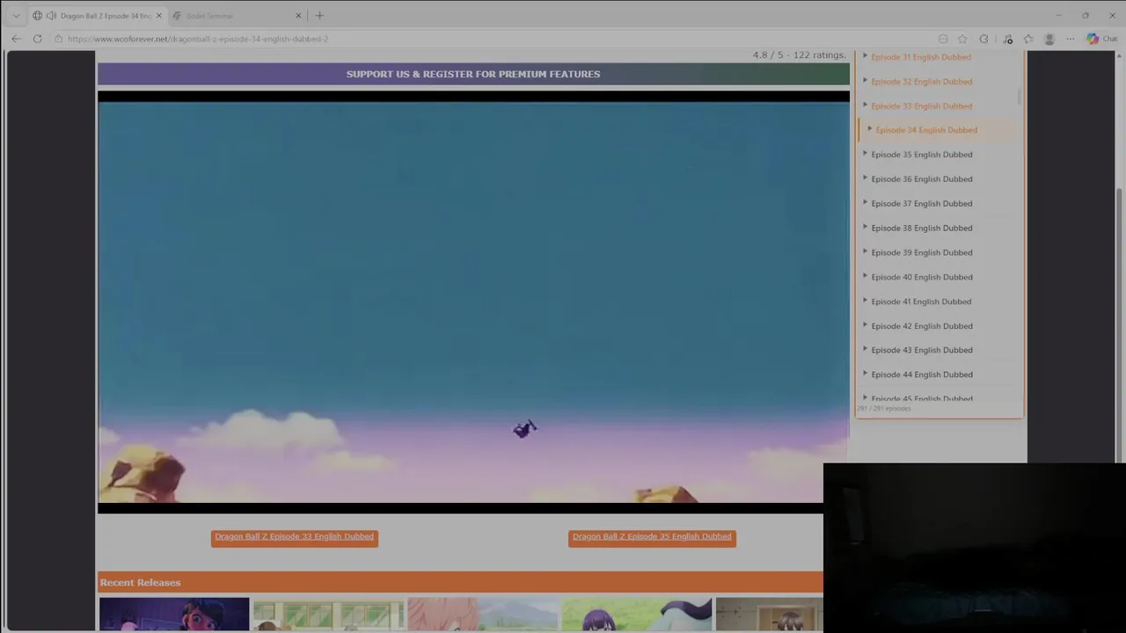Click the arrow beside Episode 38

click(x=865, y=227)
